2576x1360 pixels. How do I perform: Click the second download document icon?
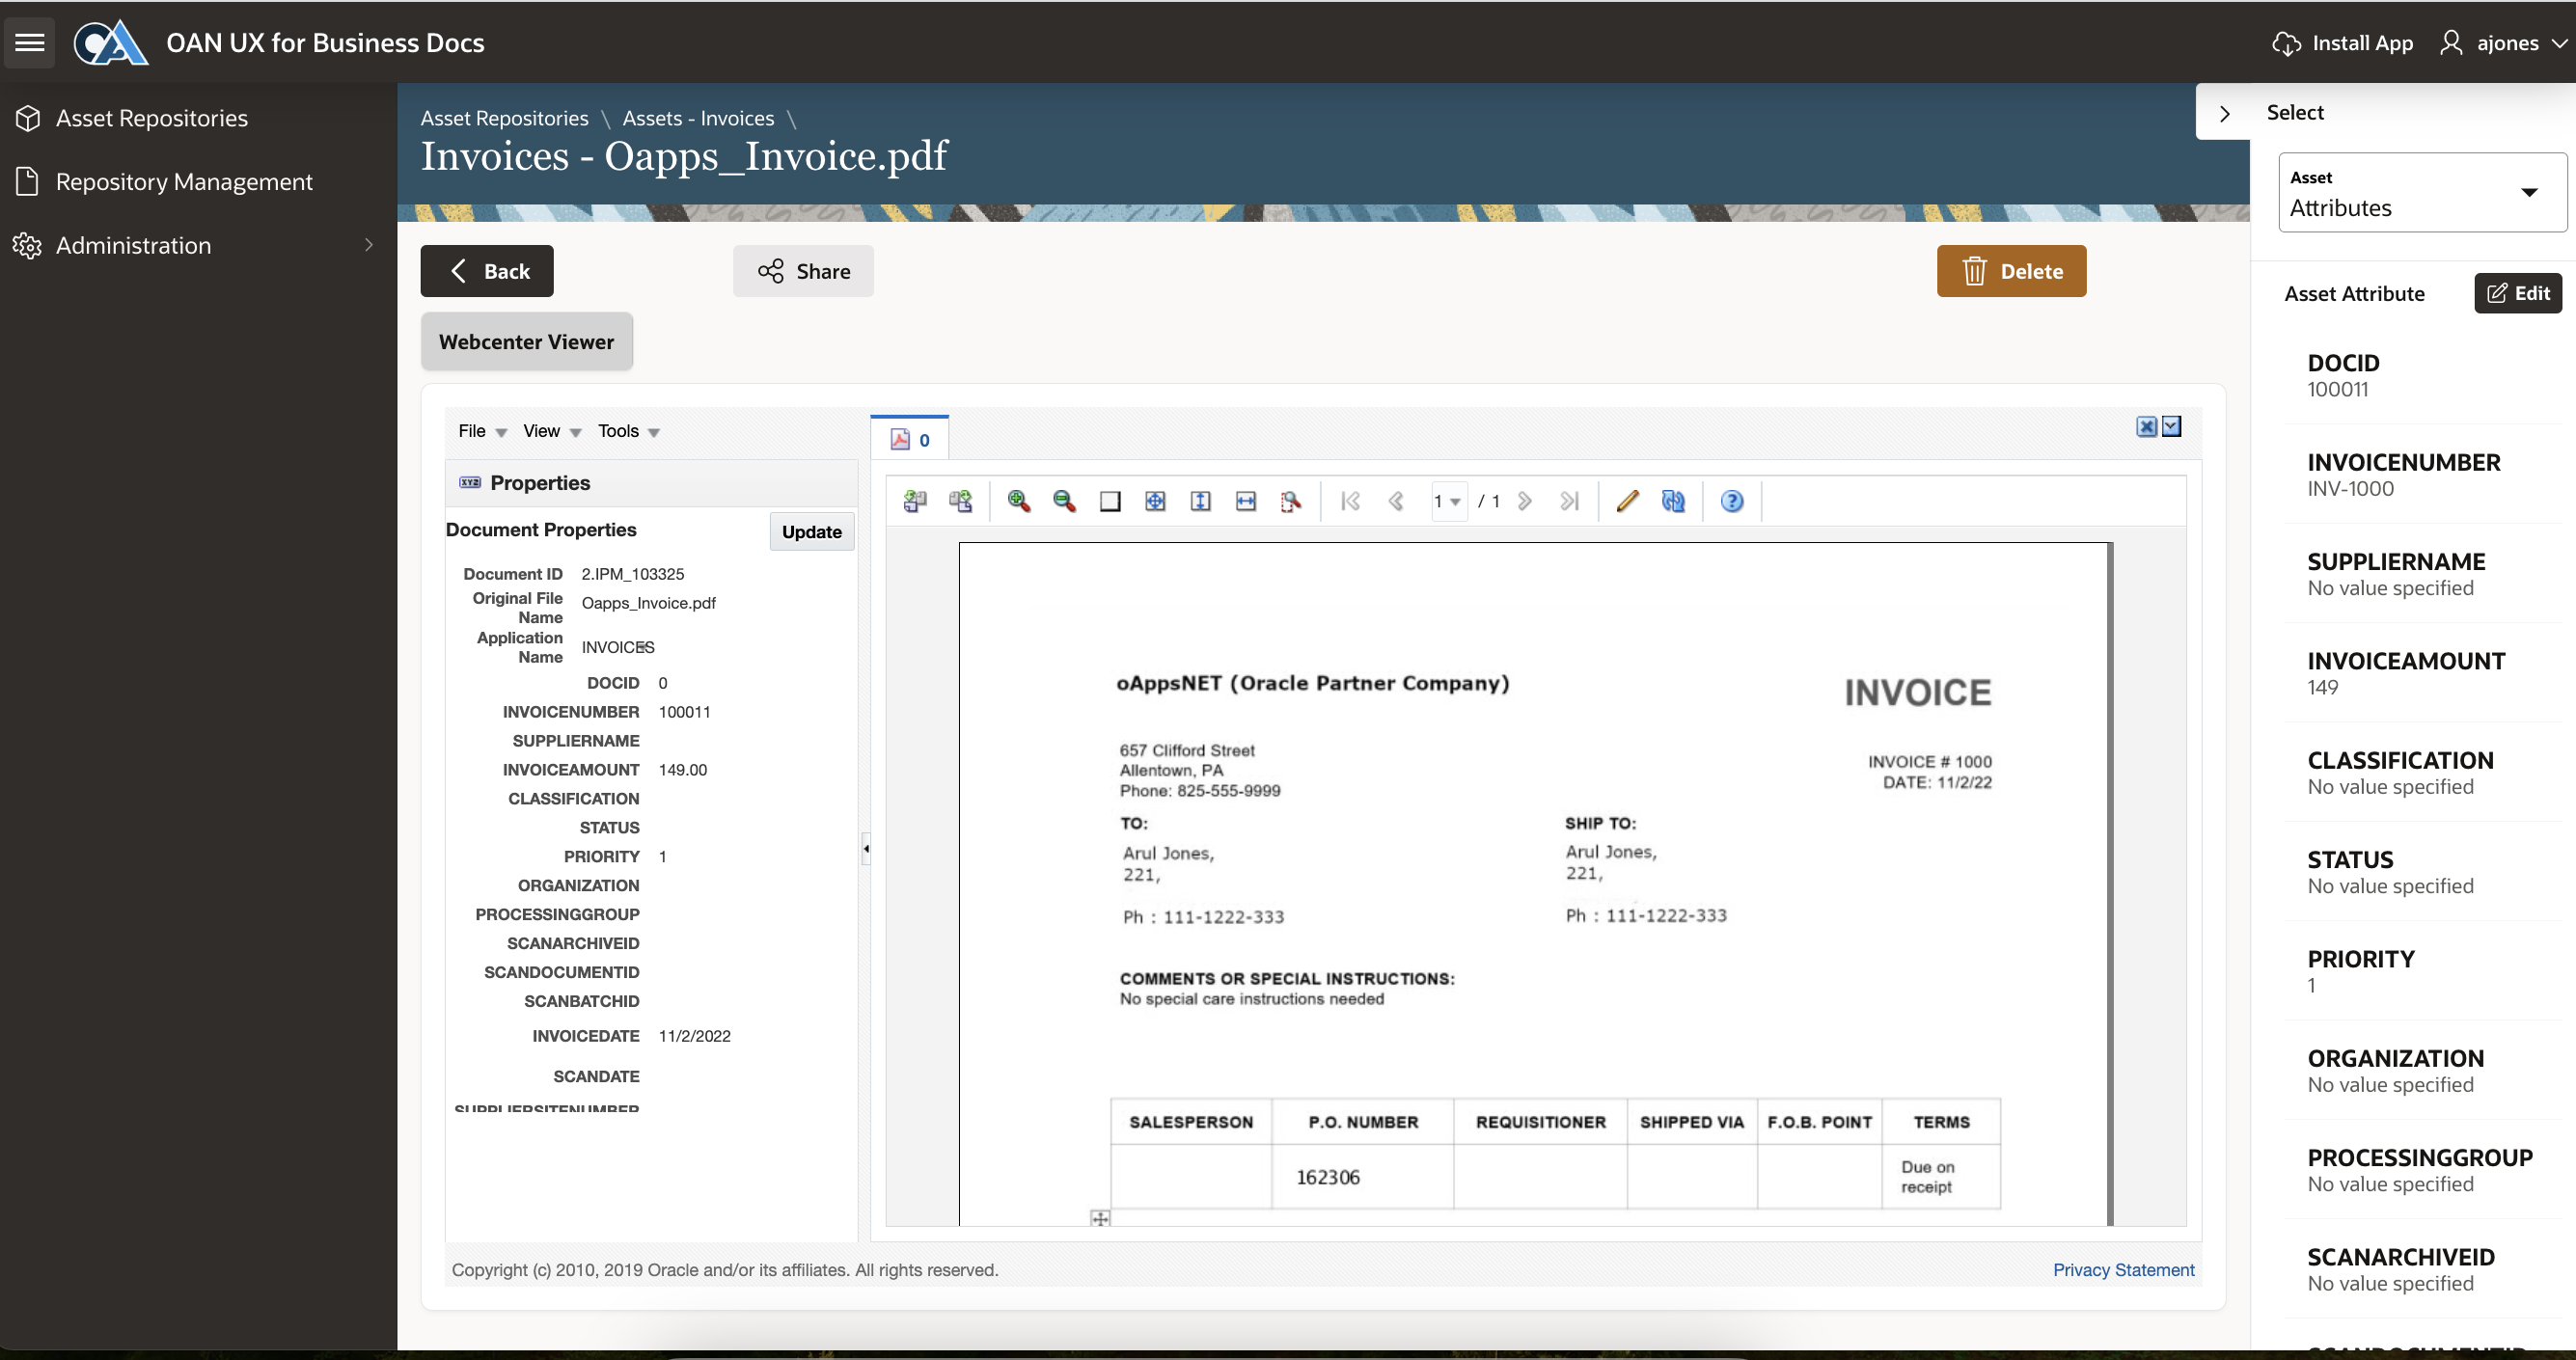pyautogui.click(x=961, y=501)
